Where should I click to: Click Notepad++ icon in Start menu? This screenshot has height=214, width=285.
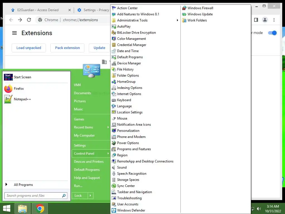click(x=8, y=99)
